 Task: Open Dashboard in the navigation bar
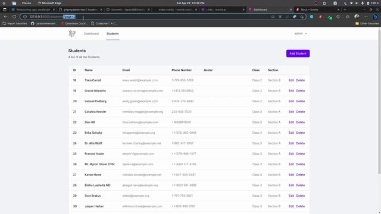(x=91, y=34)
